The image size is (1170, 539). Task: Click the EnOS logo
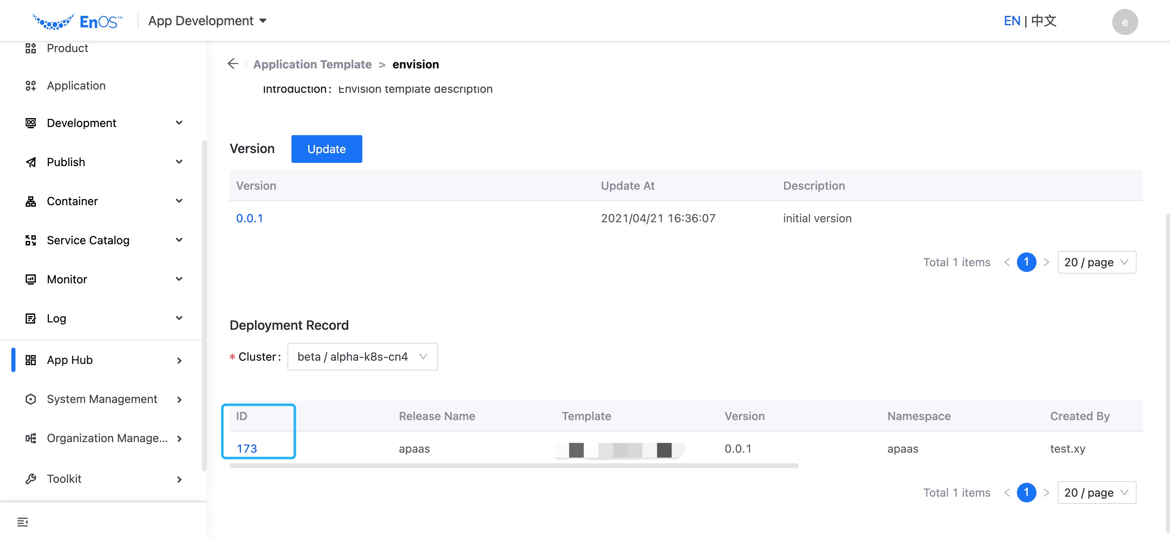point(77,21)
